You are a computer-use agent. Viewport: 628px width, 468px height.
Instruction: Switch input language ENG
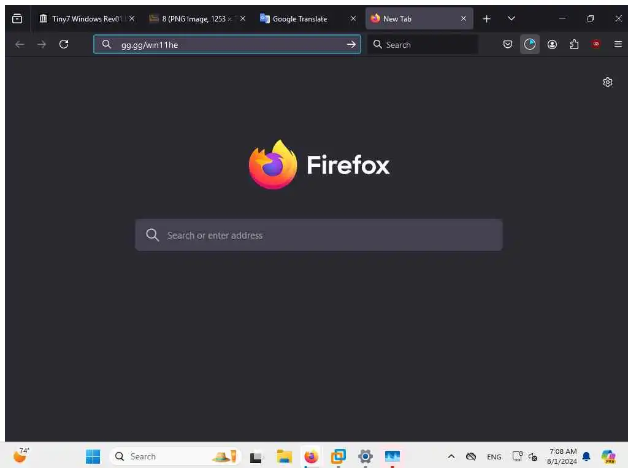pyautogui.click(x=494, y=457)
